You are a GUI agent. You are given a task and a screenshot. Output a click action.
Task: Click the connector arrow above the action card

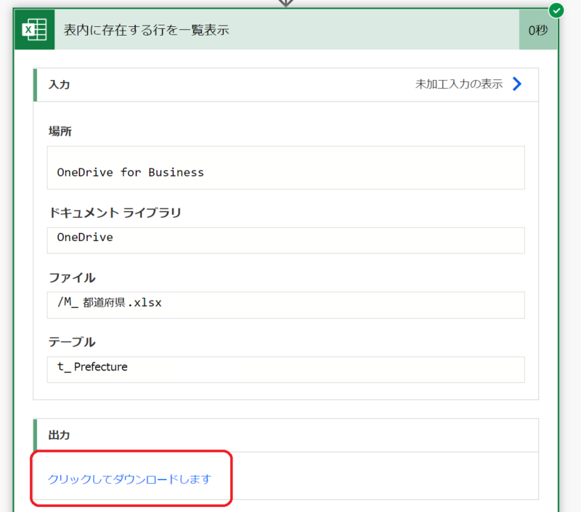click(x=285, y=3)
